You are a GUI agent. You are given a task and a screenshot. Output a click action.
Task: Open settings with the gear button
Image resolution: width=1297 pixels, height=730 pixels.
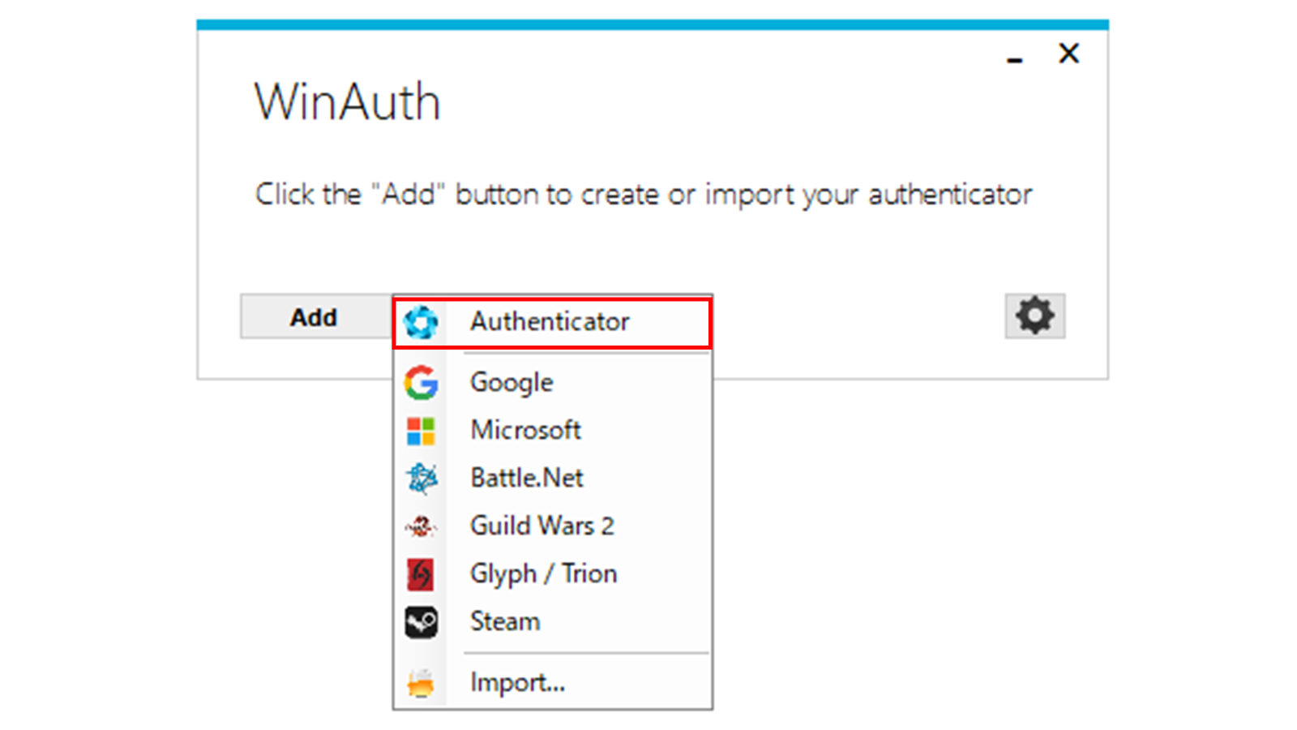[x=1034, y=316]
